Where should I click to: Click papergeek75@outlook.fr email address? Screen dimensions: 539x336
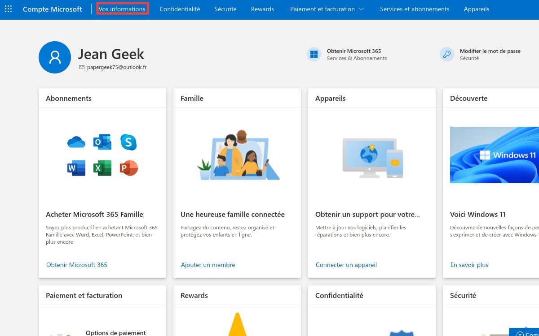point(117,67)
